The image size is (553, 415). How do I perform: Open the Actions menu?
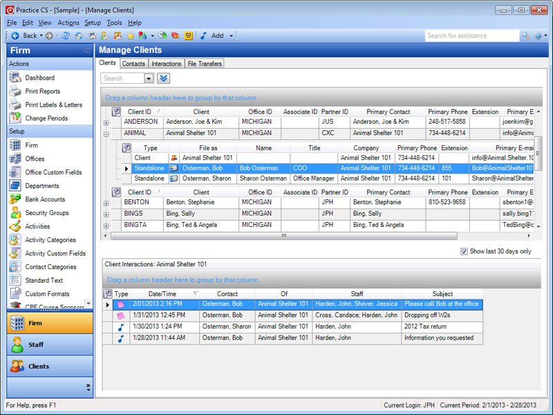(x=68, y=23)
